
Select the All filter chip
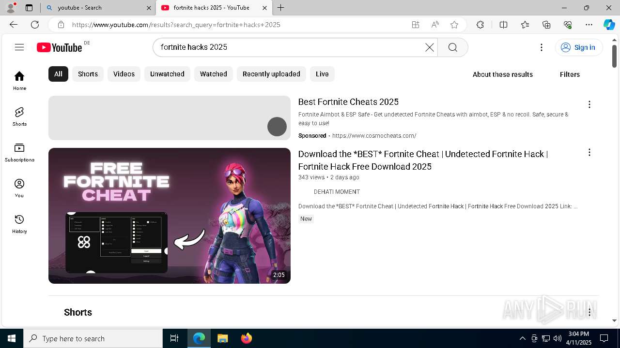click(x=58, y=74)
